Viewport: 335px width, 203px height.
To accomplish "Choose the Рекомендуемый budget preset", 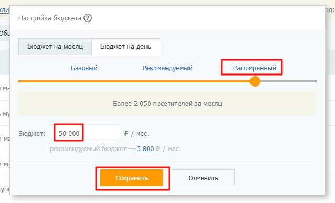I will pyautogui.click(x=167, y=68).
